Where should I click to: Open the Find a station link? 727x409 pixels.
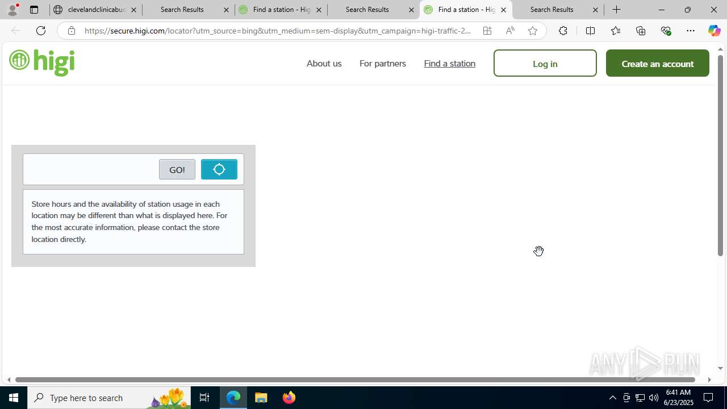tap(449, 64)
